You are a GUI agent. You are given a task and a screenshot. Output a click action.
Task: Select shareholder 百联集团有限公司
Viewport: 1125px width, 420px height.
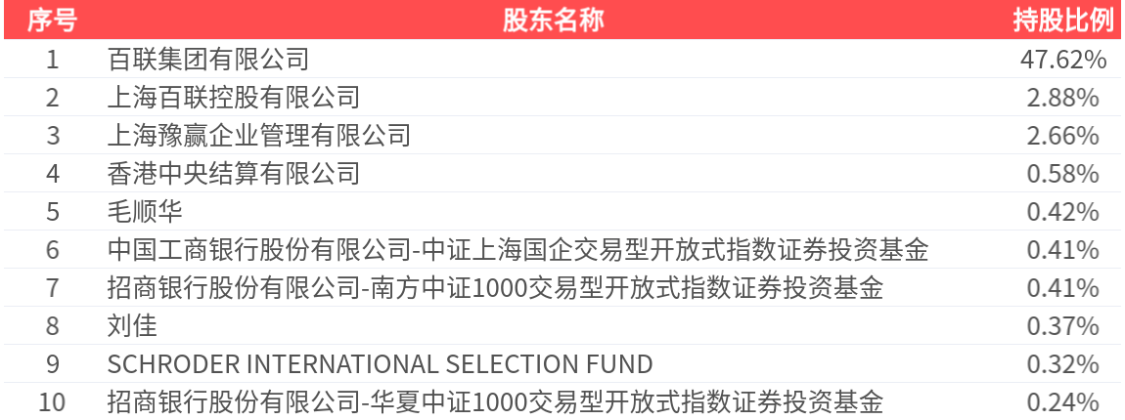point(208,60)
